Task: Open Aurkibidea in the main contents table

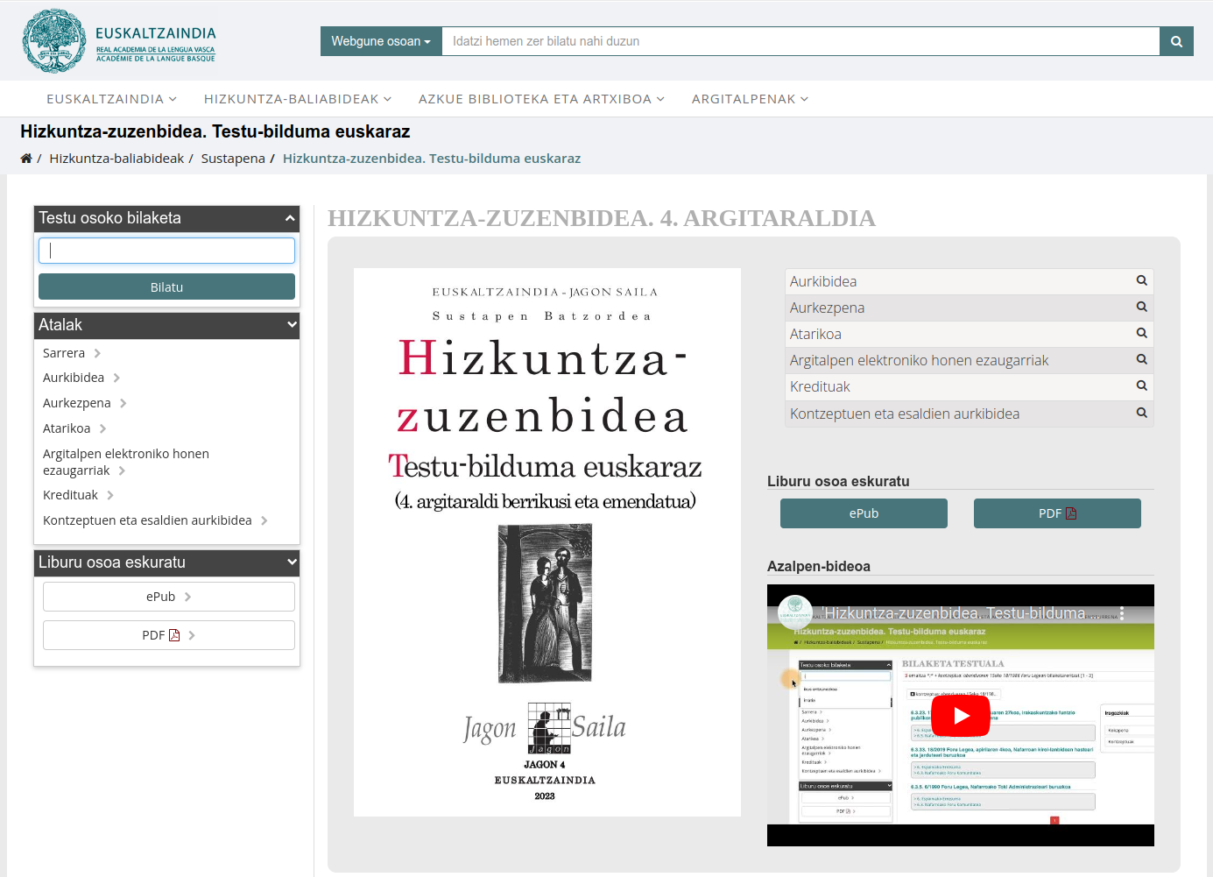Action: [823, 281]
